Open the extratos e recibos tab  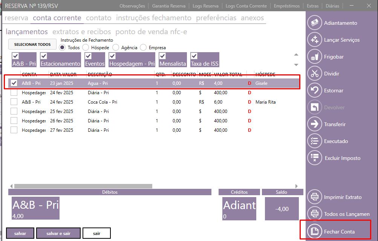click(82, 32)
